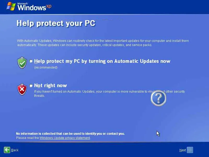
Task: Click the 'No information is collected' bold notice
Action: click(70, 134)
